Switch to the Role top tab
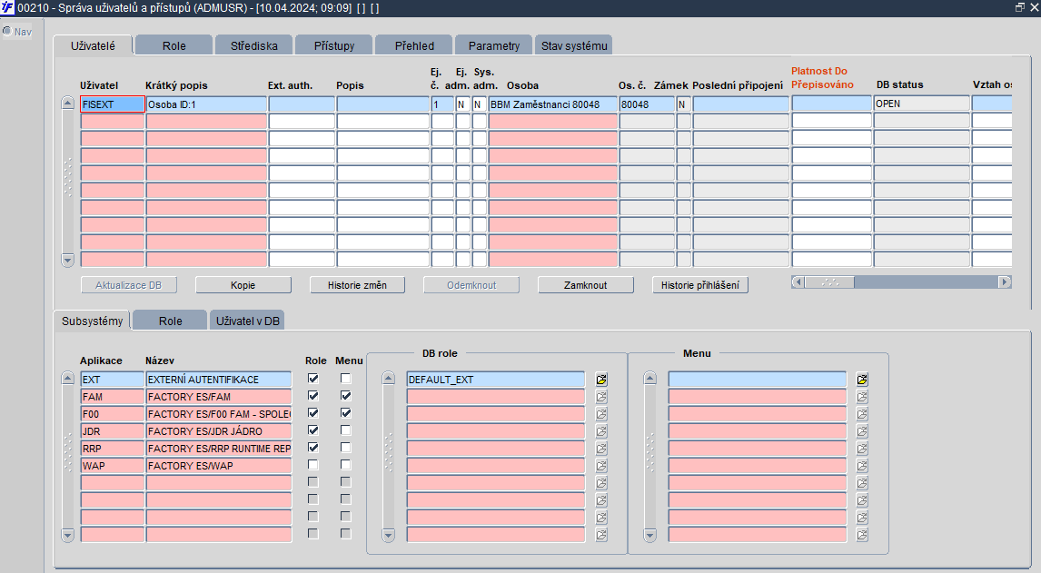 [x=173, y=45]
